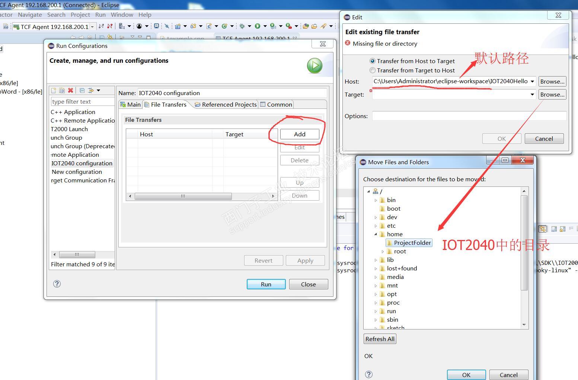Expand the media folder in tree
Image resolution: width=578 pixels, height=380 pixels.
376,277
